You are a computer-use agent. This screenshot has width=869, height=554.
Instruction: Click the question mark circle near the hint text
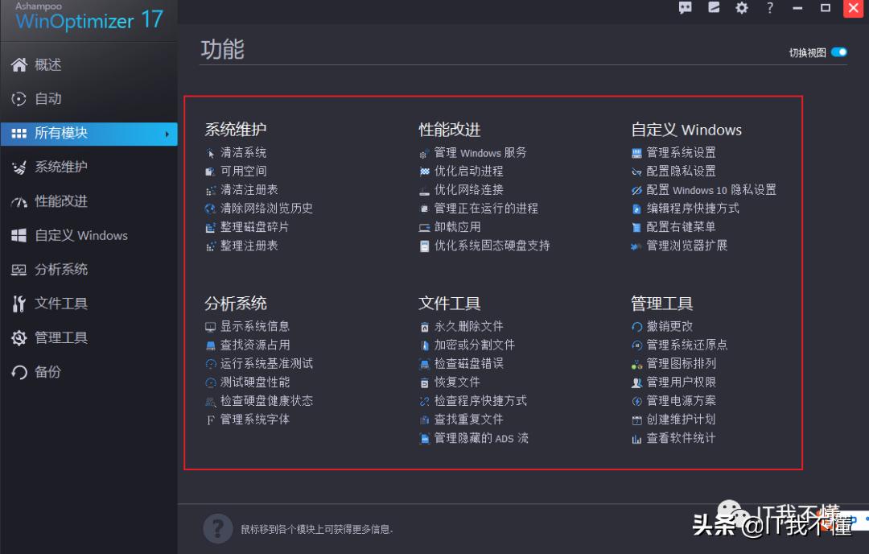coord(217,528)
